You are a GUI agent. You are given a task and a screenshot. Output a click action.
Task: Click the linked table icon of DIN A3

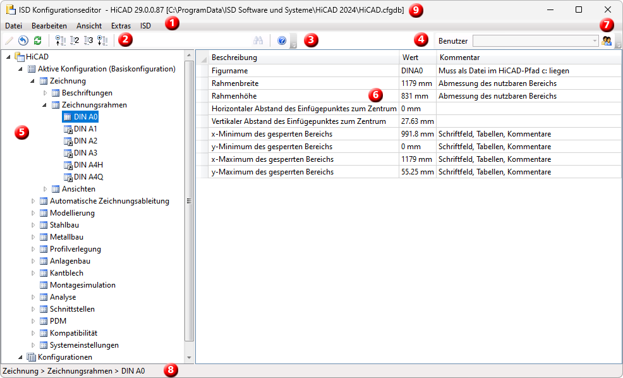point(68,153)
